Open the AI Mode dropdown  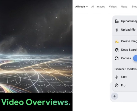[81, 7]
